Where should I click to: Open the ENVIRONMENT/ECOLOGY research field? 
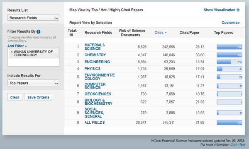(x=100, y=77)
